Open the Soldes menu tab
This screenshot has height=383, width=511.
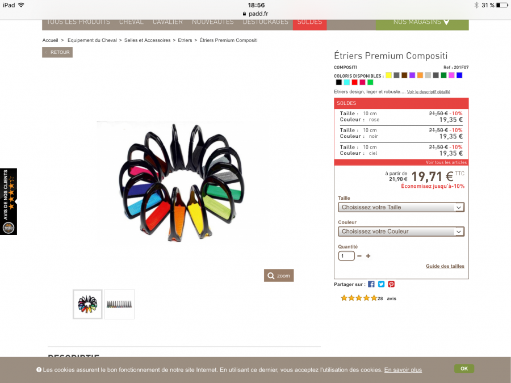309,23
